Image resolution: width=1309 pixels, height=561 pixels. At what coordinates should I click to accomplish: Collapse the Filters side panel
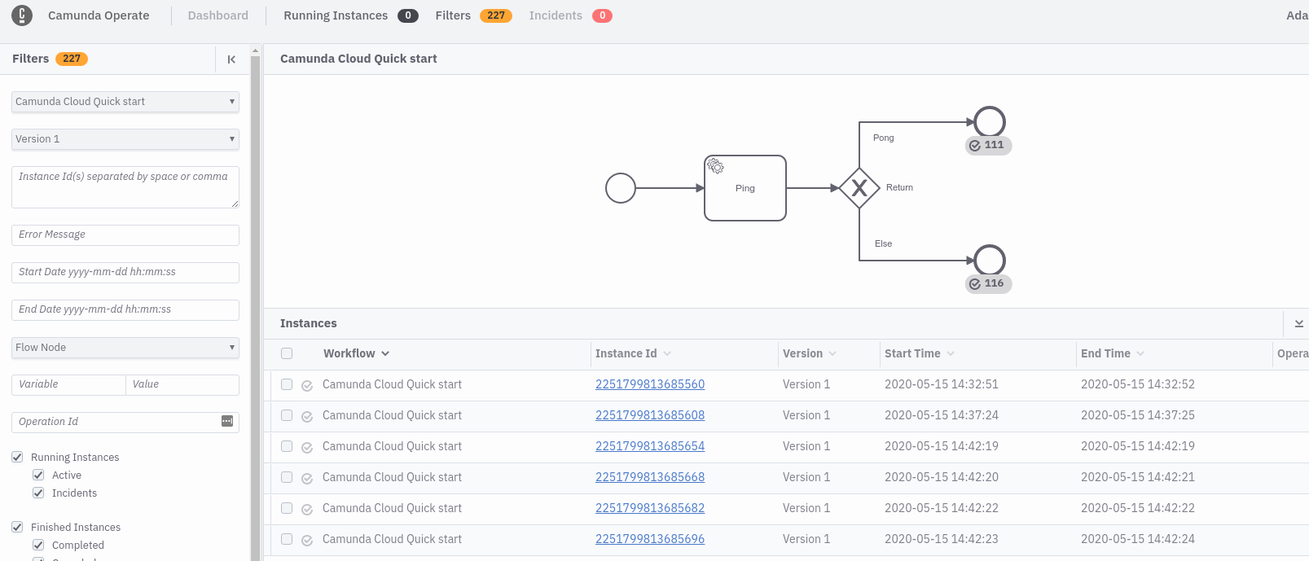(231, 59)
